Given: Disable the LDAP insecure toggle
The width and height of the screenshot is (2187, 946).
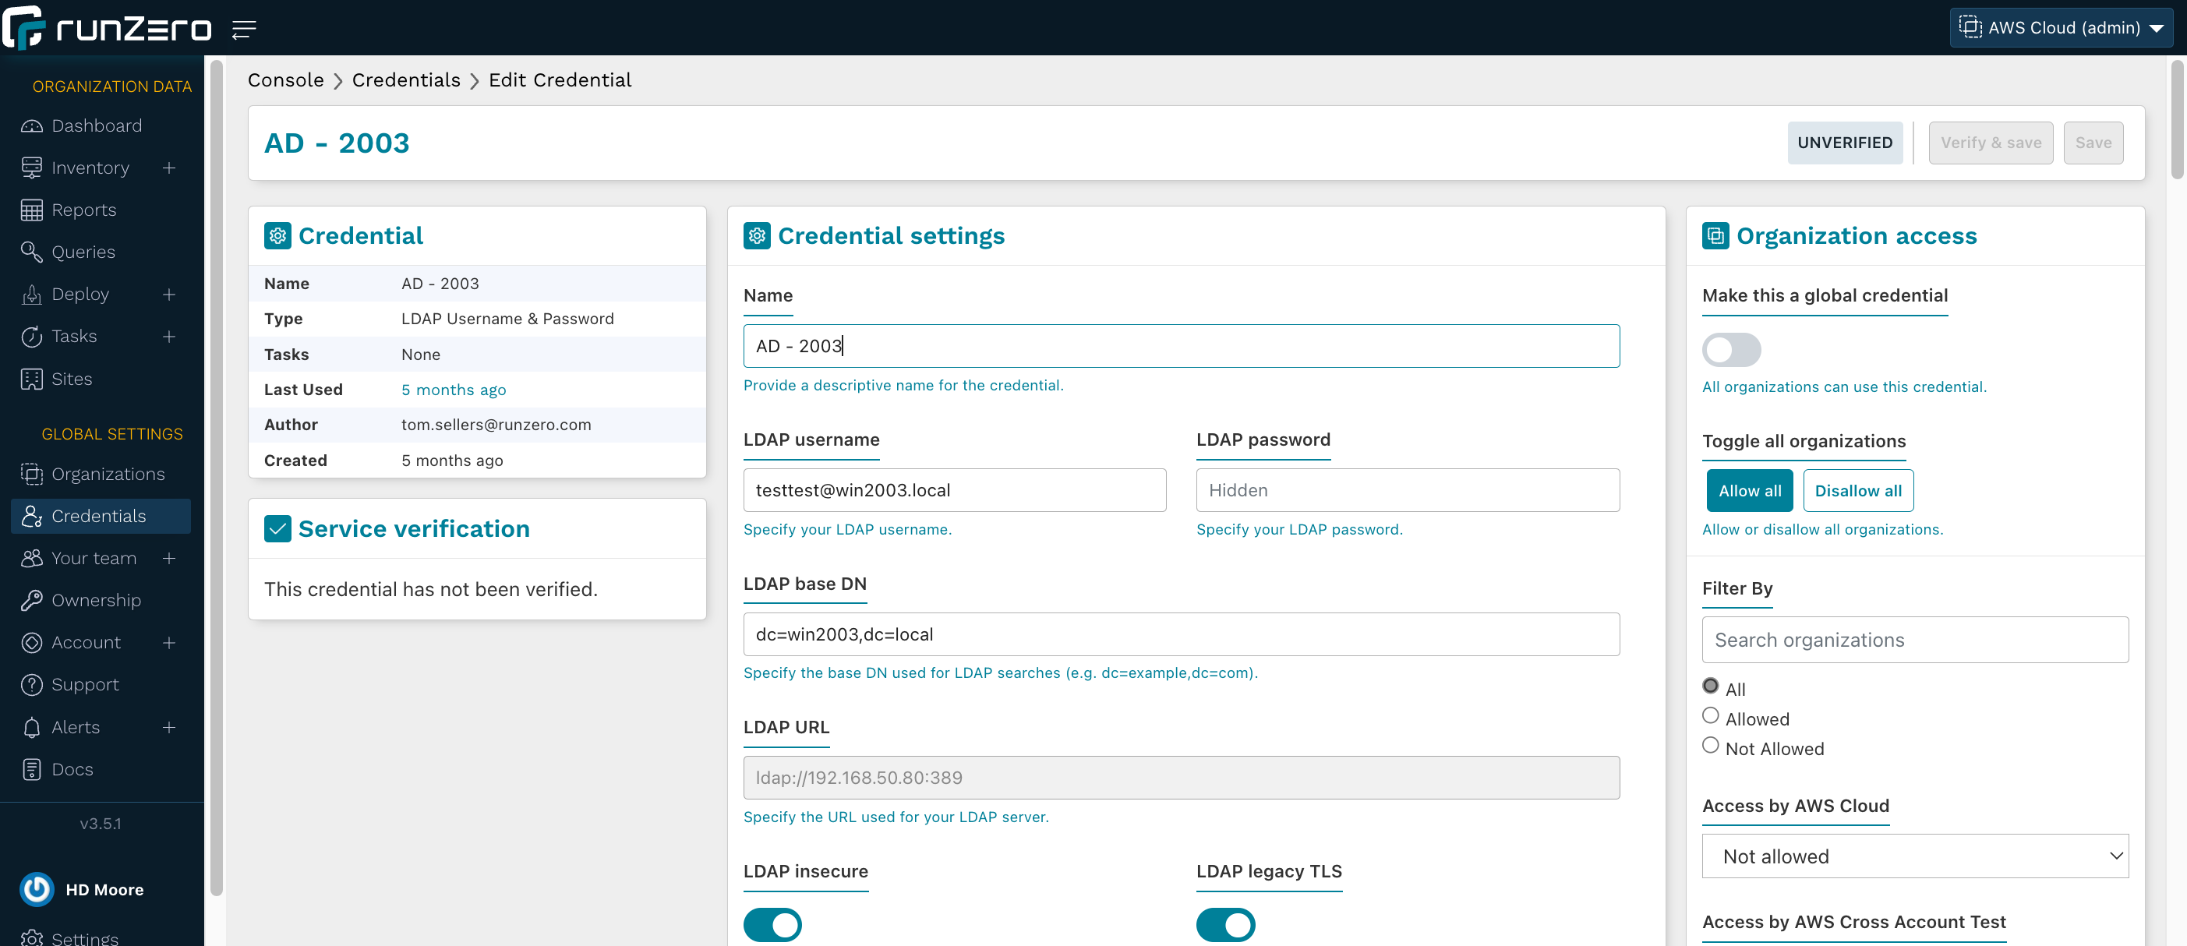Looking at the screenshot, I should (x=772, y=925).
